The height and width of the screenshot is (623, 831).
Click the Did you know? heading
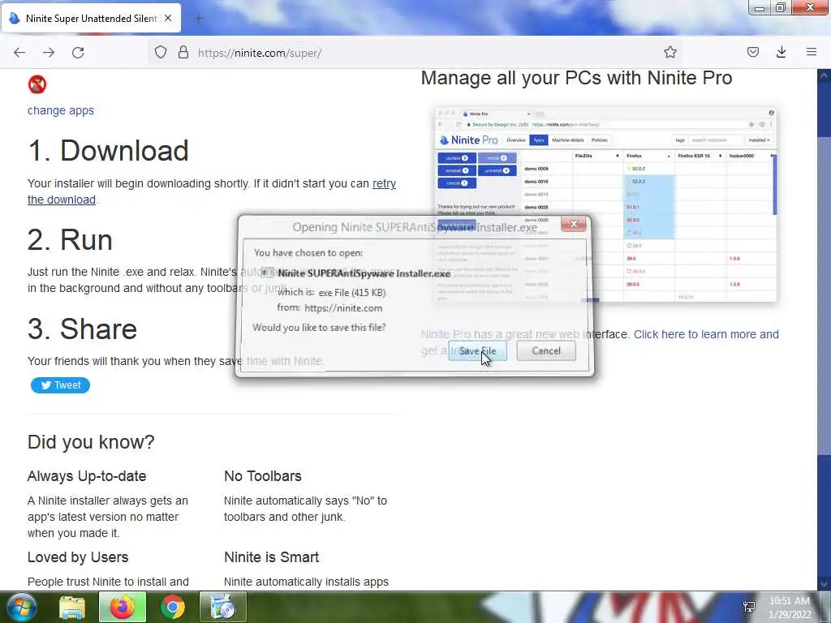(x=91, y=442)
